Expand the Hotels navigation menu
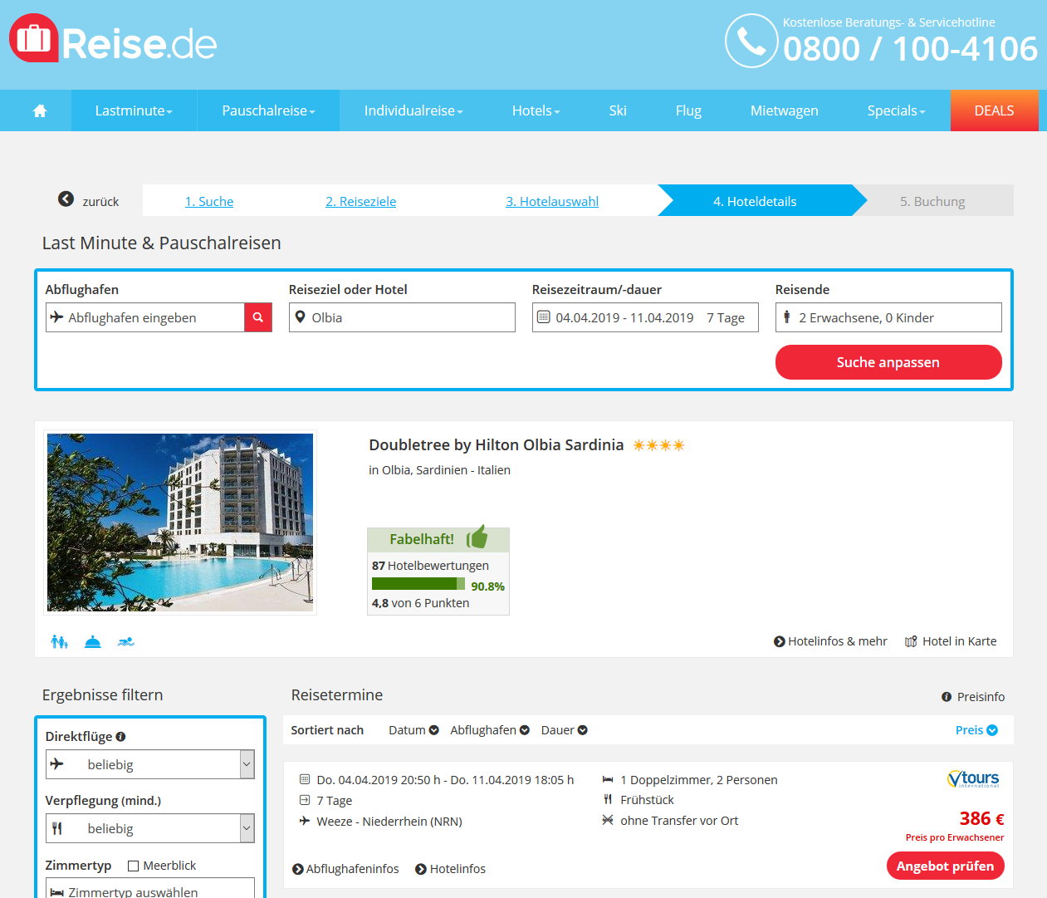The height and width of the screenshot is (898, 1047). 536,110
